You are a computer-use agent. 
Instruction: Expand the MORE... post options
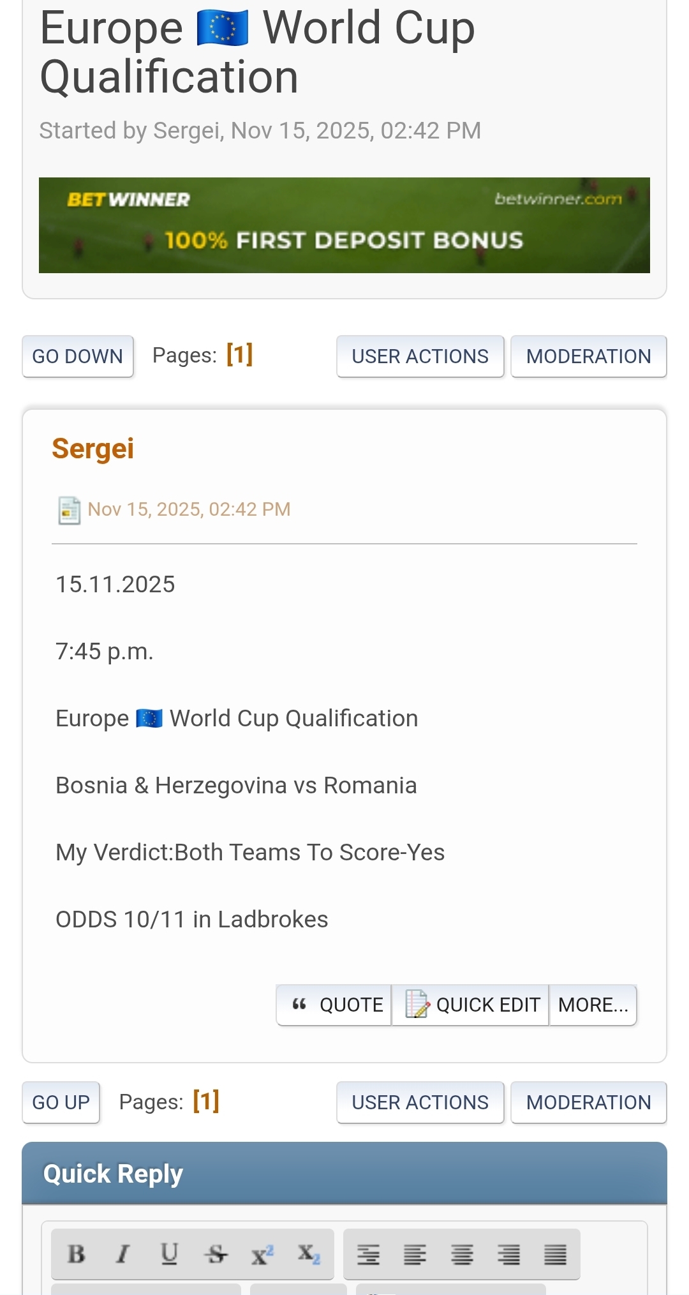click(593, 1005)
